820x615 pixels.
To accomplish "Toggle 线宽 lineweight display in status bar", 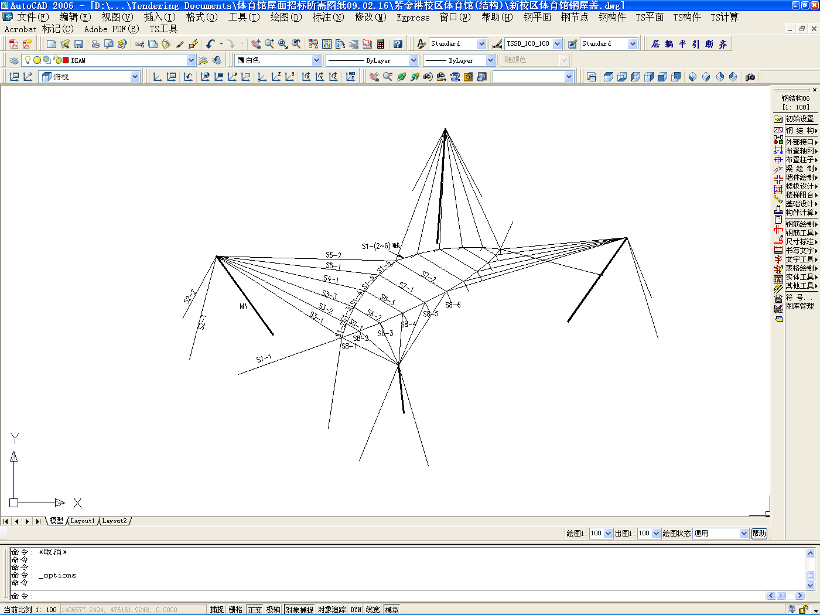I will 373,610.
